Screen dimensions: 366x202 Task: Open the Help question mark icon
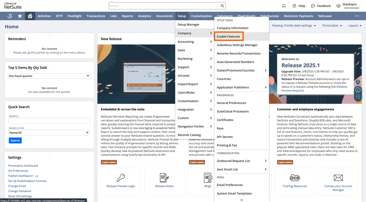(294, 6)
